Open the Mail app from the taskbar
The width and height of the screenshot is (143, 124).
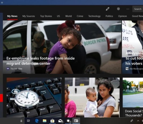coord(61,121)
